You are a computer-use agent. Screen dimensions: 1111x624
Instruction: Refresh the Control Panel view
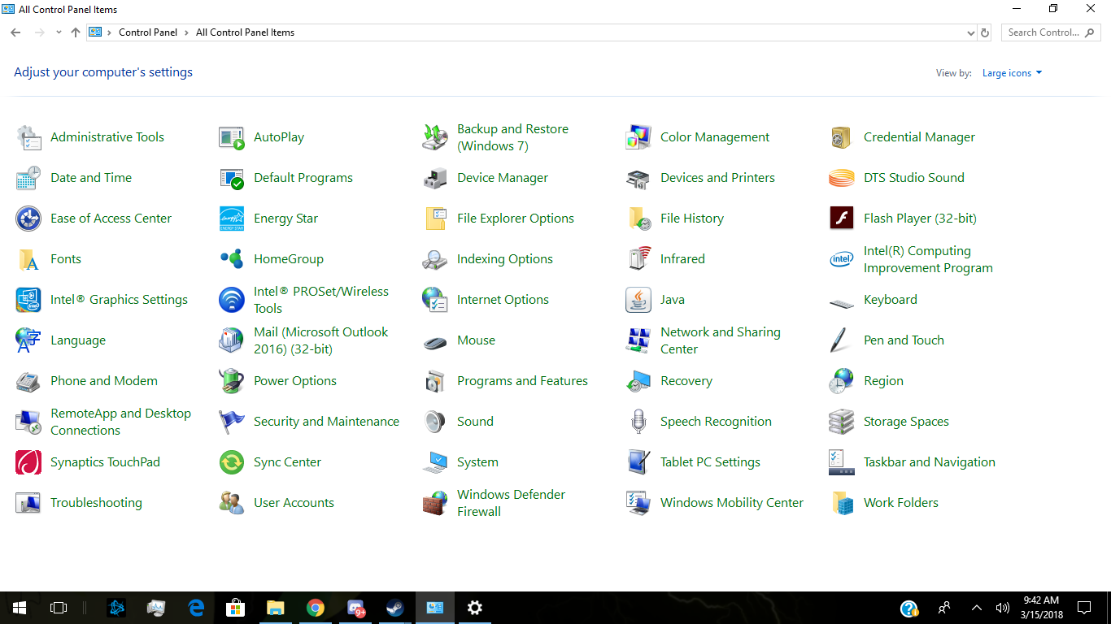tap(985, 33)
